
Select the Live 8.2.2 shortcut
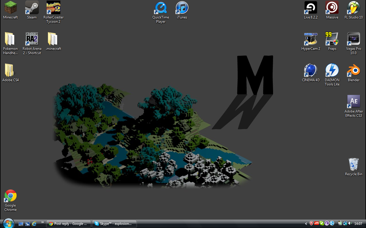pos(311,10)
